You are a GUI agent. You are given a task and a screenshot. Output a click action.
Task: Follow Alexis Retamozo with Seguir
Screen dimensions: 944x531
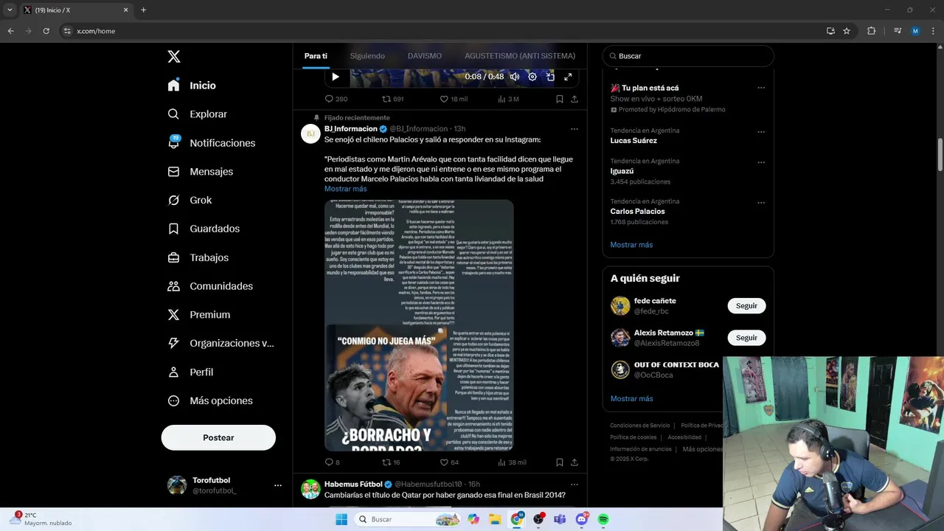click(746, 338)
